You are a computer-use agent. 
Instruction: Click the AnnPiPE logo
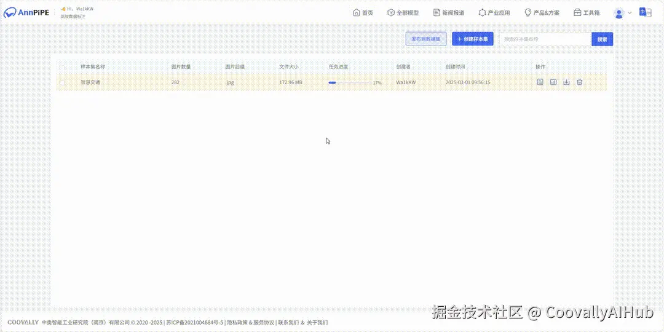26,13
